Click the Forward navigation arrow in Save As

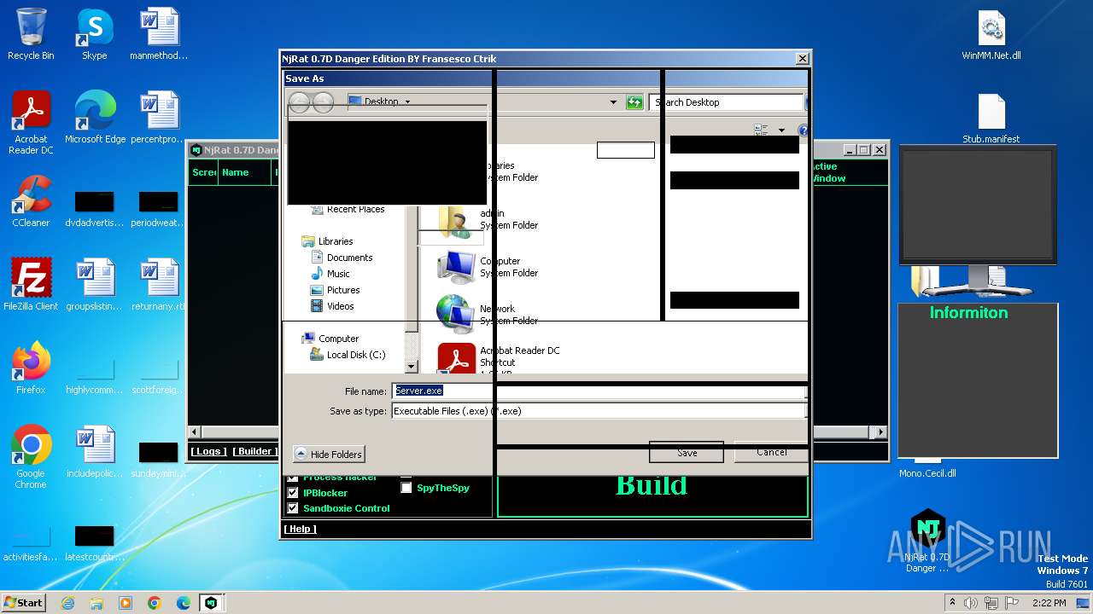coord(323,102)
